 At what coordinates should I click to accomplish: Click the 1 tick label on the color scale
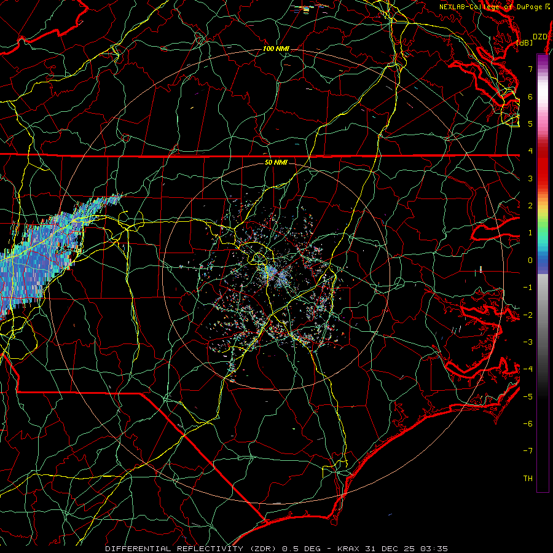pyautogui.click(x=530, y=233)
